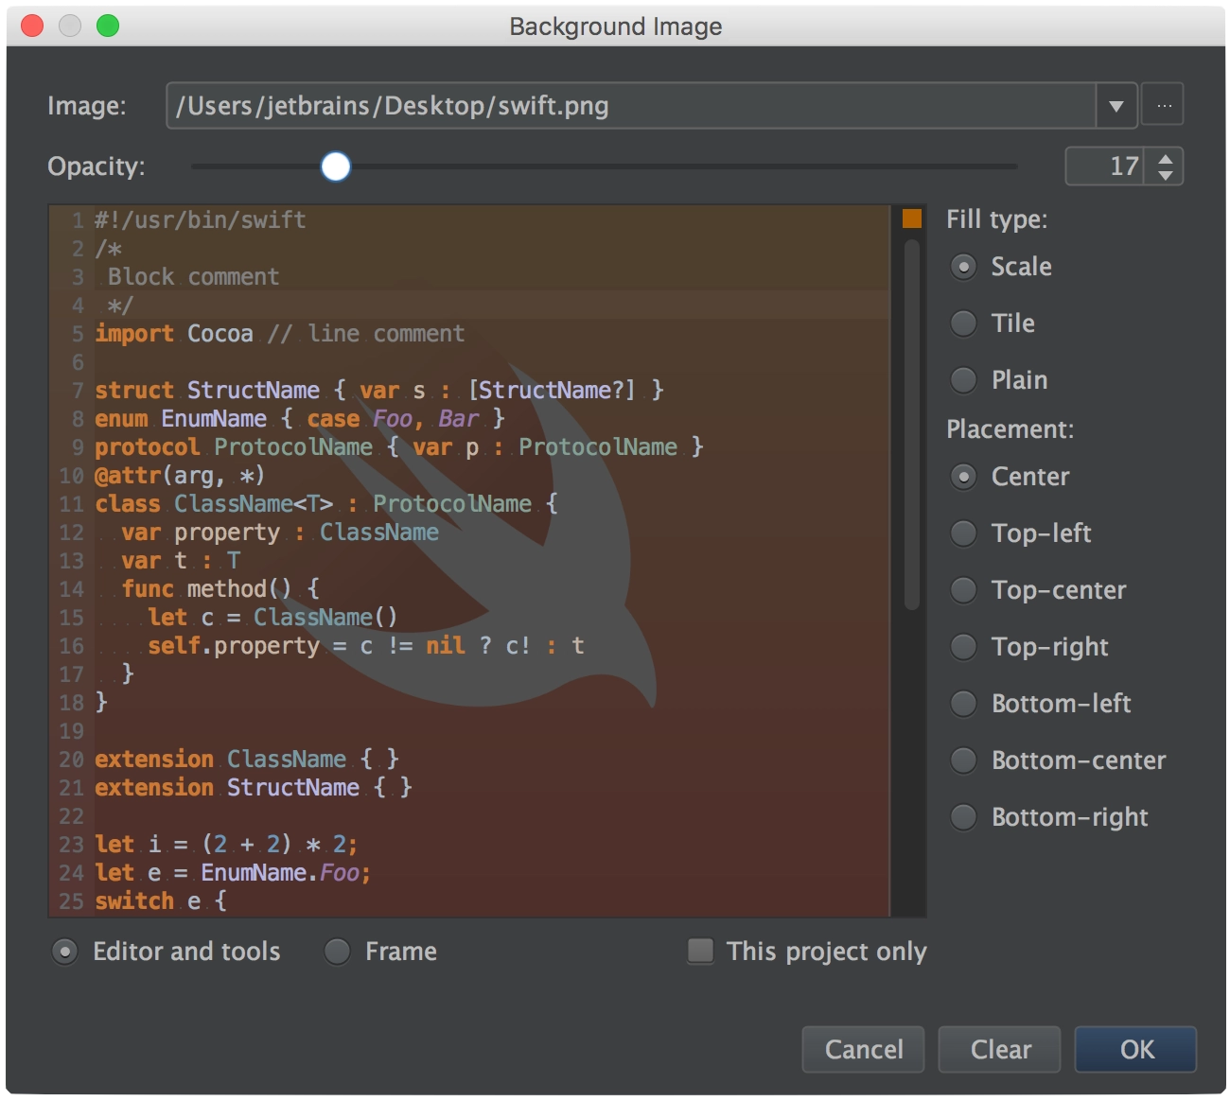The image size is (1230, 1101).
Task: Click the orange error stripe marker in preview
Action: pyautogui.click(x=912, y=218)
